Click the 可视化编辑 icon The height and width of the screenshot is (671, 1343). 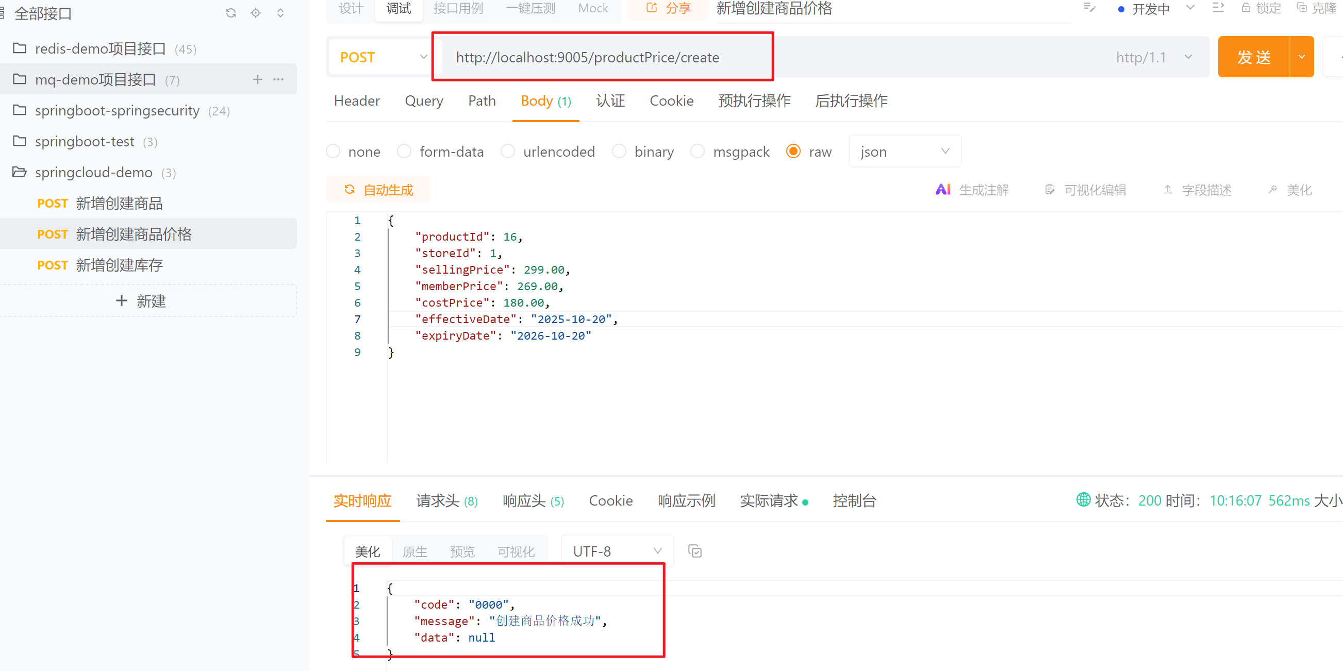tap(1050, 190)
